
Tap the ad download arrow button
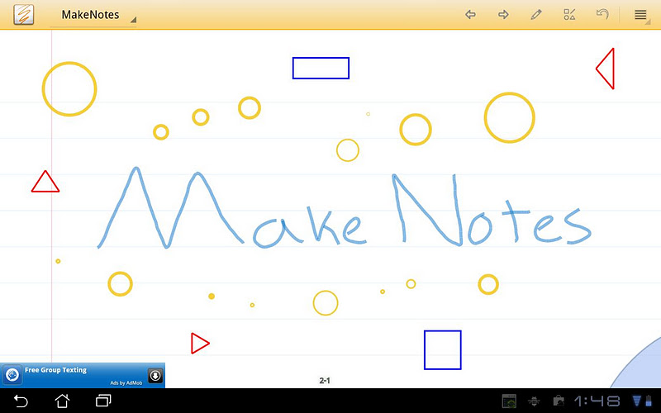(x=155, y=376)
